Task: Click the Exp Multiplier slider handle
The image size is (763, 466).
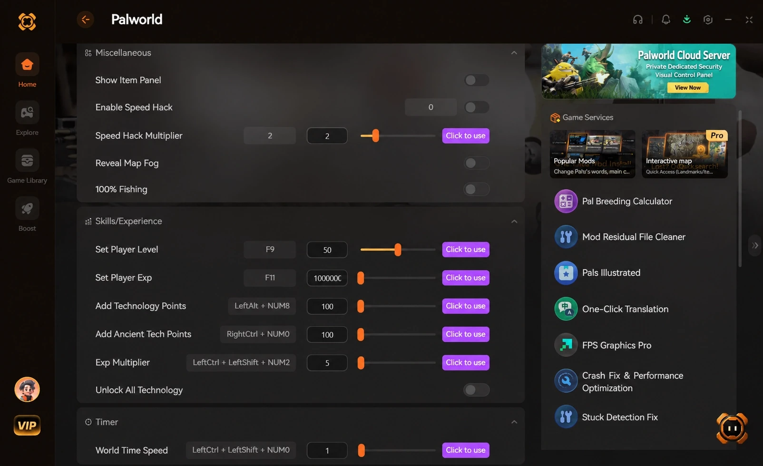Action: click(x=361, y=363)
